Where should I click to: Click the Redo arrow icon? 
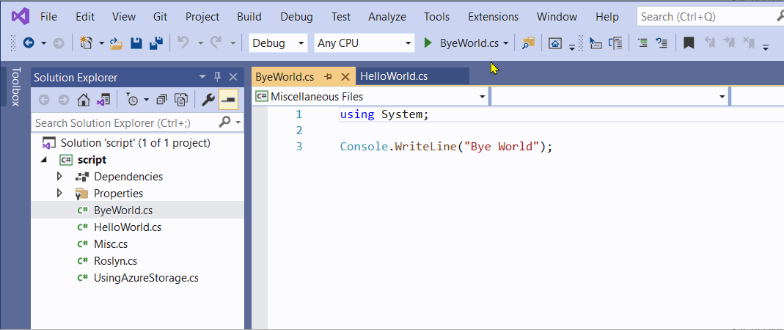click(216, 43)
